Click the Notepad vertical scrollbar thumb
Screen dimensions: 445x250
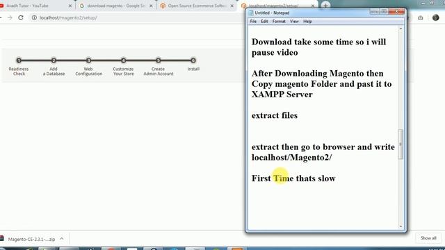[400, 144]
